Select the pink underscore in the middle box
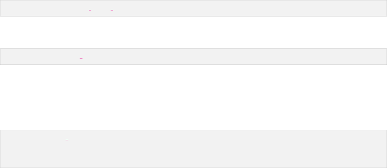The width and height of the screenshot is (387, 168). pos(81,59)
